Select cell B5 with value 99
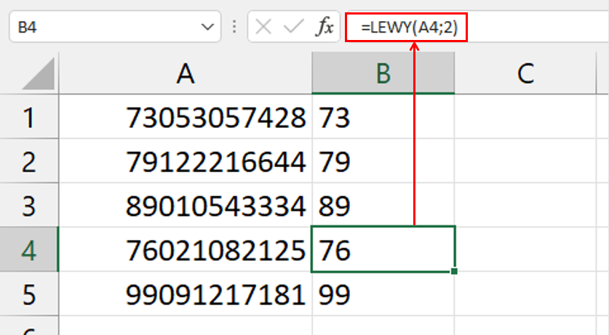 point(383,294)
